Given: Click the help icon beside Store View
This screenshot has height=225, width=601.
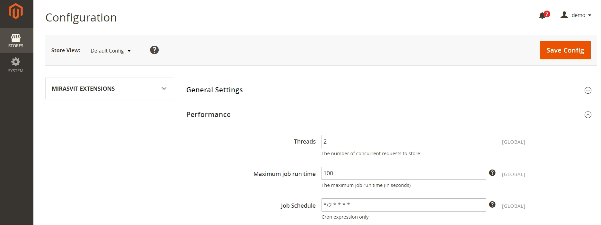Looking at the screenshot, I should click(x=154, y=50).
